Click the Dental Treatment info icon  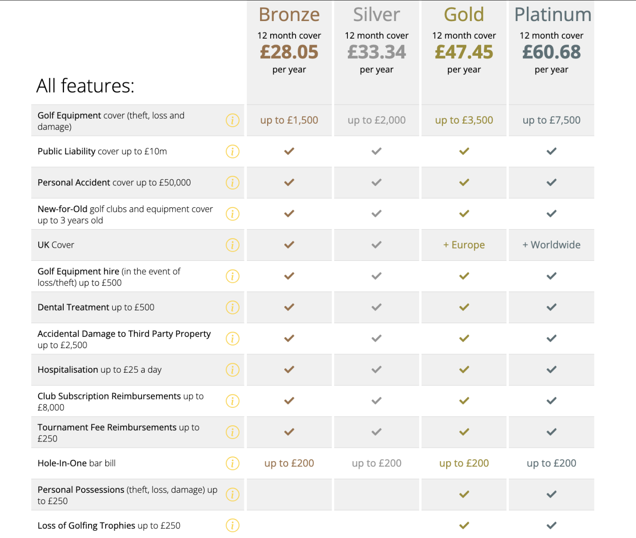tap(232, 307)
